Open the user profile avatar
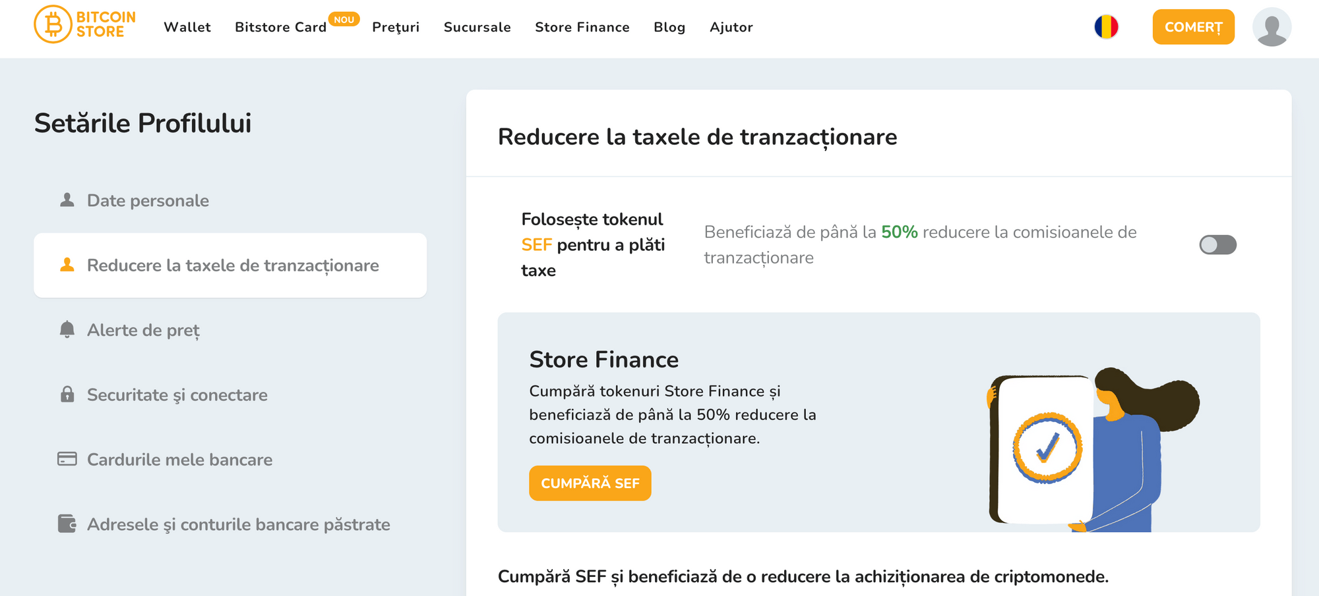The height and width of the screenshot is (596, 1319). [1271, 27]
